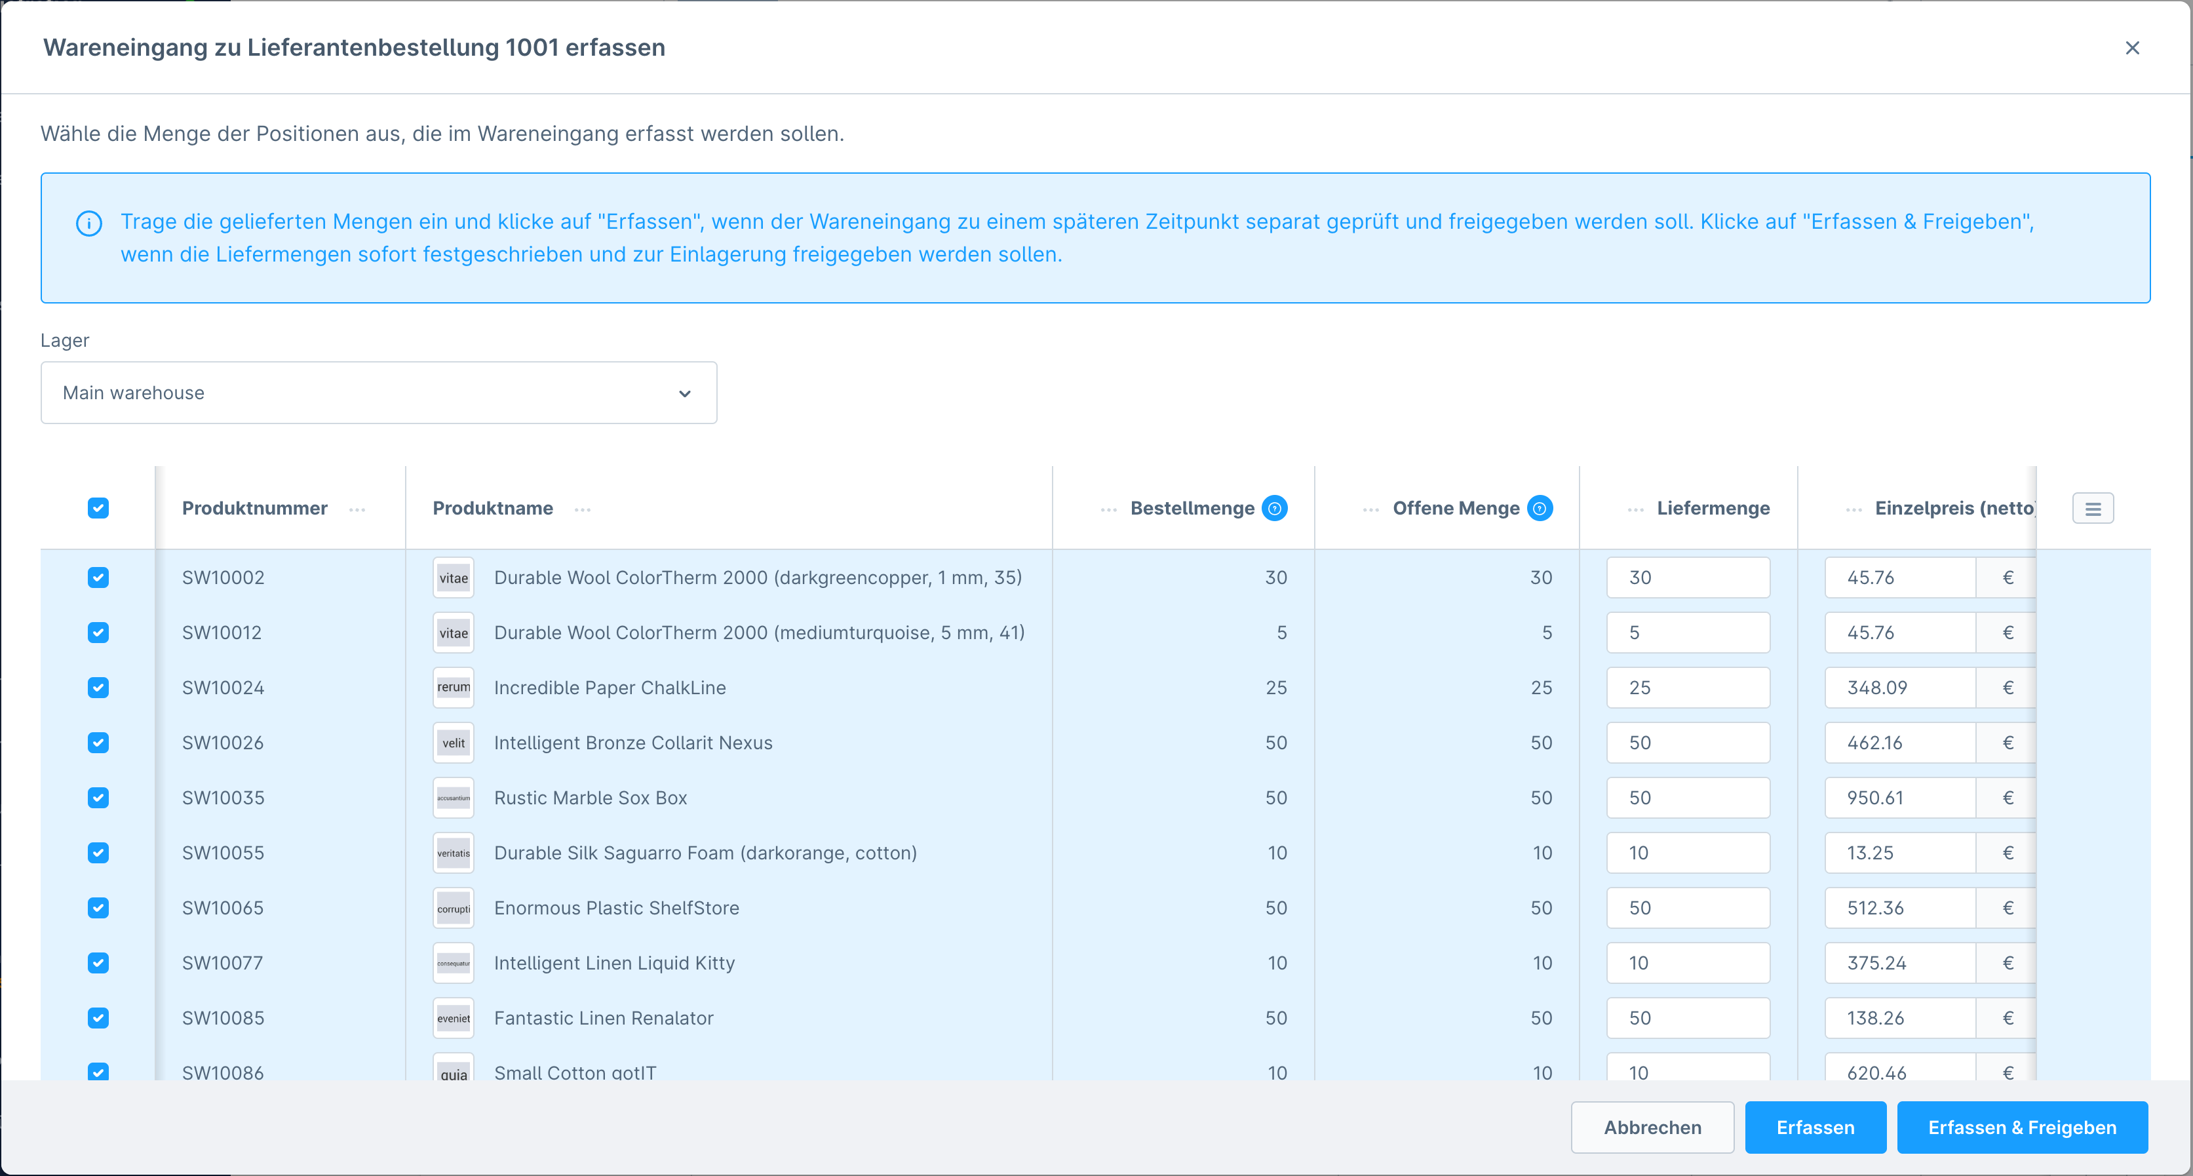This screenshot has height=1176, width=2193.
Task: Toggle the select-all checkbox in header
Action: click(x=99, y=509)
